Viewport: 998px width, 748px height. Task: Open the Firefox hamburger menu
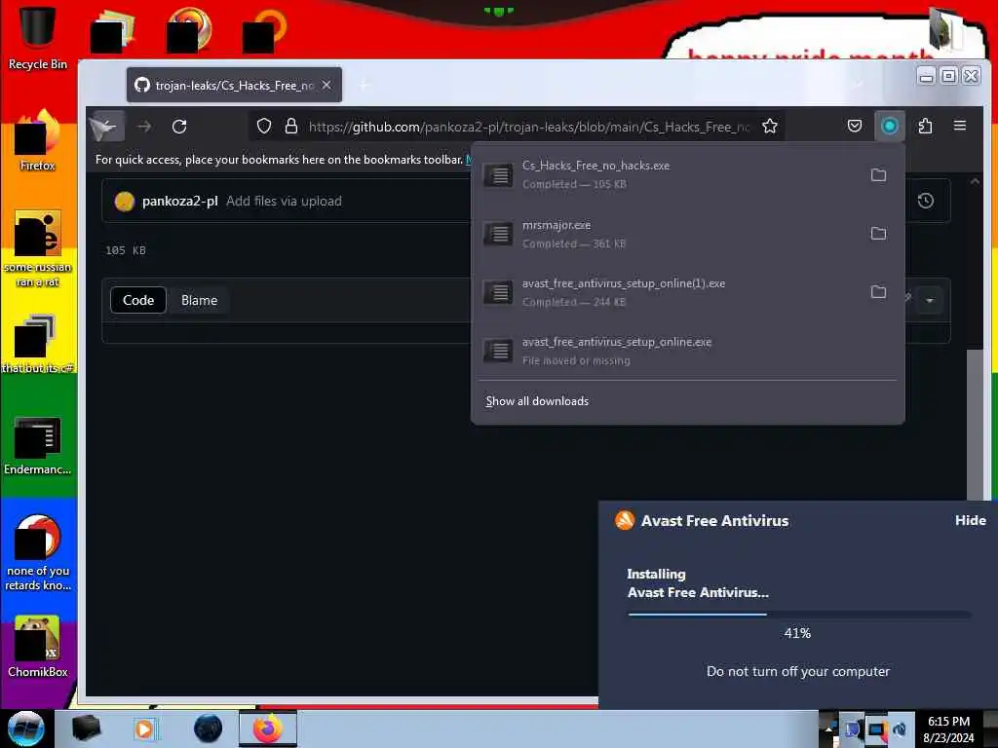960,126
